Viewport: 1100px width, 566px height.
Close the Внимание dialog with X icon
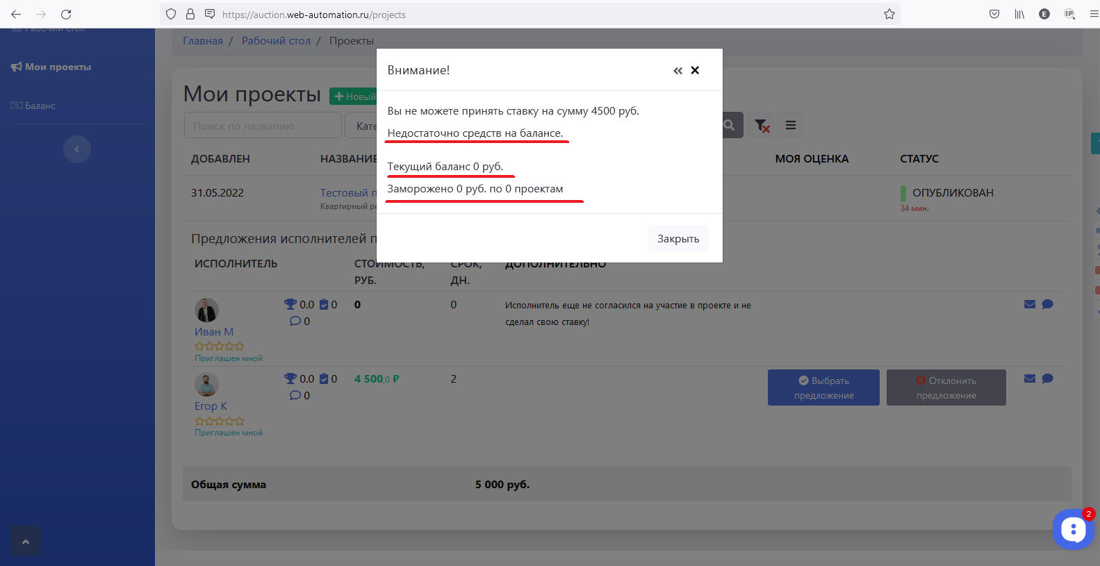[x=695, y=70]
